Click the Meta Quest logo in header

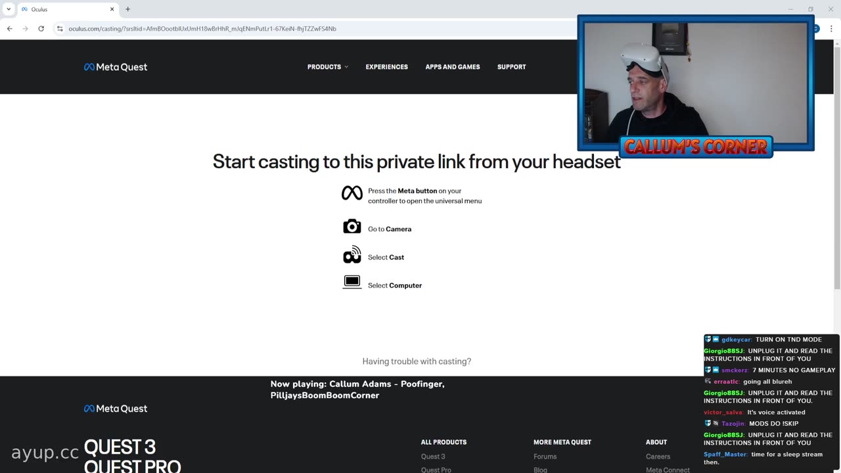pos(116,67)
